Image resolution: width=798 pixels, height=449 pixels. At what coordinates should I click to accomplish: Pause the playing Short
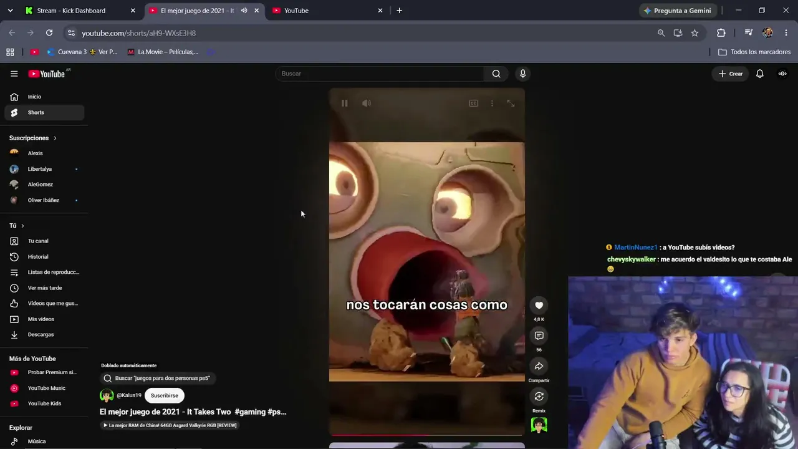(344, 104)
